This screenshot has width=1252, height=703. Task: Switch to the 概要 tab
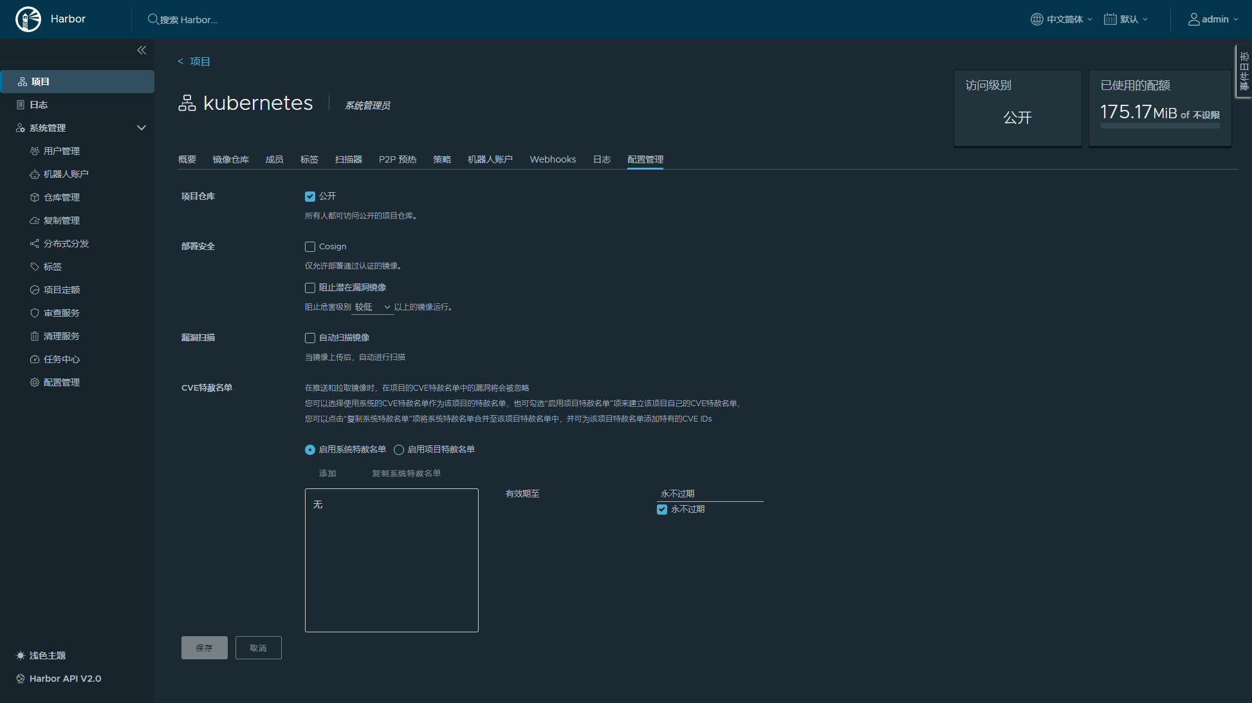click(x=187, y=159)
